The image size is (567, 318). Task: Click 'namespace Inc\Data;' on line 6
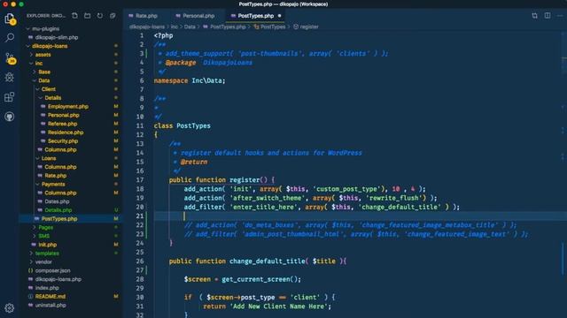tap(190, 80)
